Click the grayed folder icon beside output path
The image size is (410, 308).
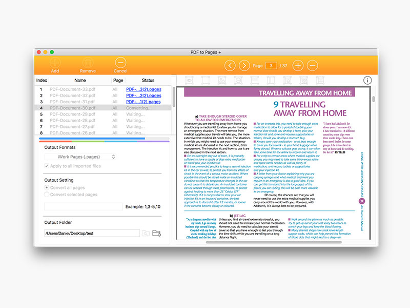[146, 233]
